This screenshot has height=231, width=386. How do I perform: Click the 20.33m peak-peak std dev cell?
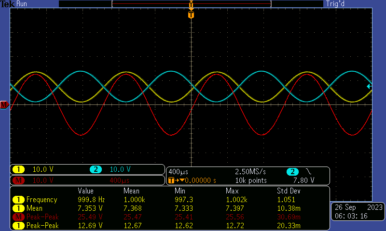pyautogui.click(x=289, y=226)
